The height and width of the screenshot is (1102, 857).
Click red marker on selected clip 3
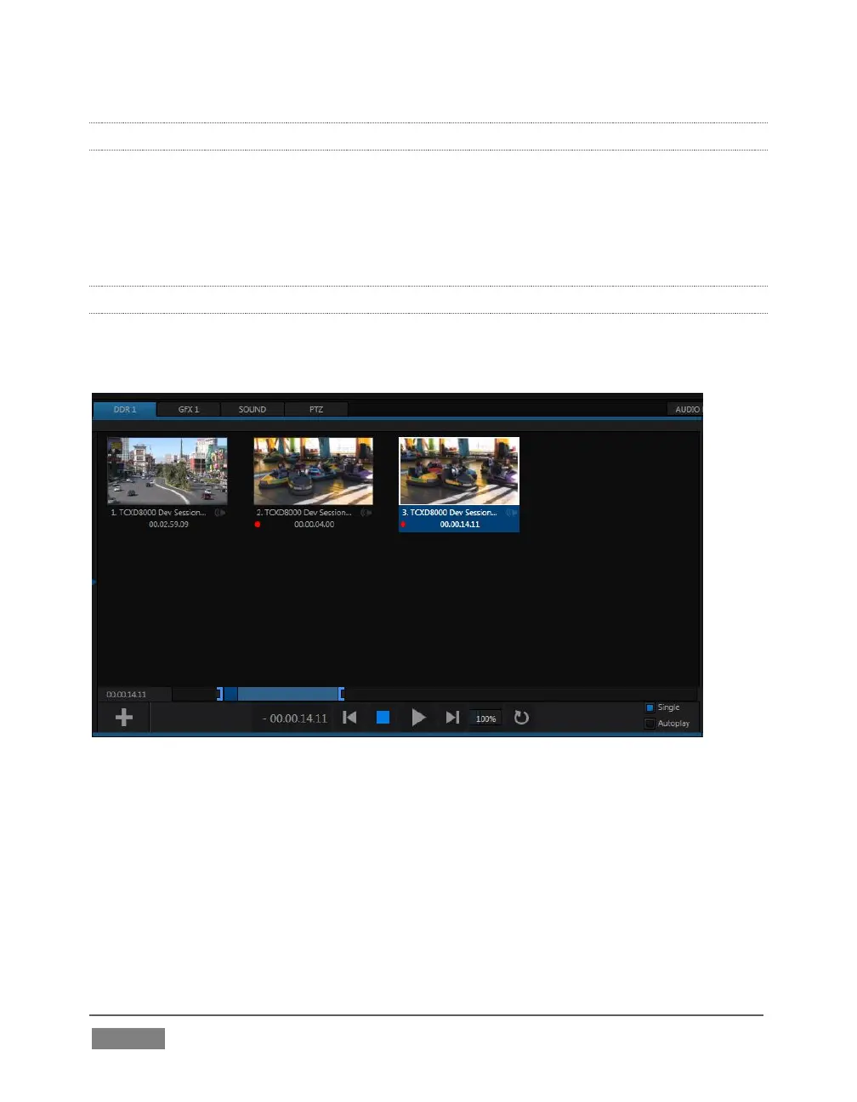(x=404, y=525)
